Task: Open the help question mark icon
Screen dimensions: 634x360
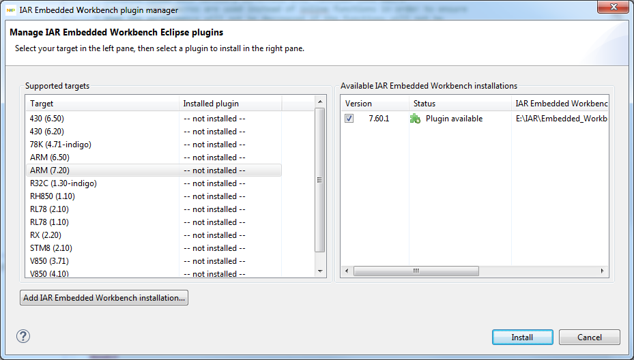Action: [x=23, y=336]
